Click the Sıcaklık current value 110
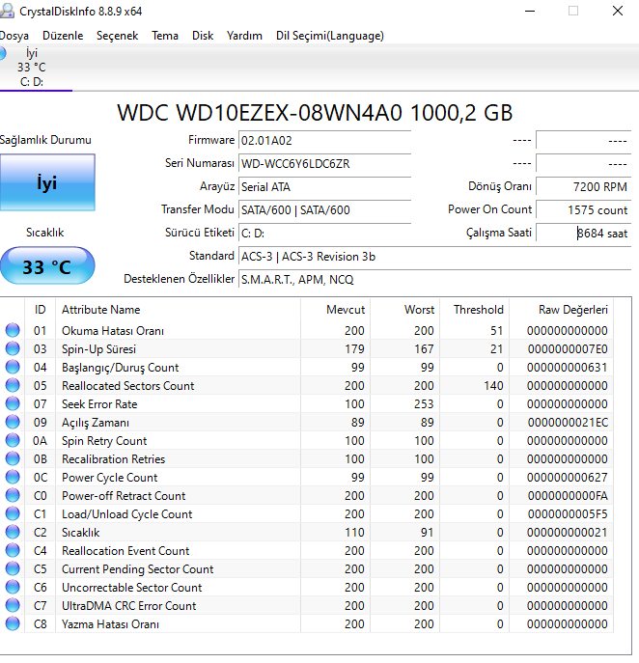Screen dimensions: 639x663 point(354,533)
